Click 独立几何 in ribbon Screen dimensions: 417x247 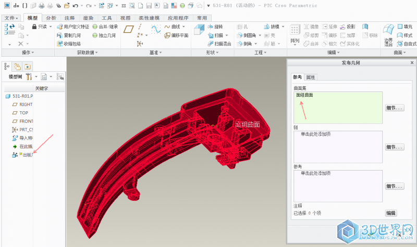coord(104,35)
